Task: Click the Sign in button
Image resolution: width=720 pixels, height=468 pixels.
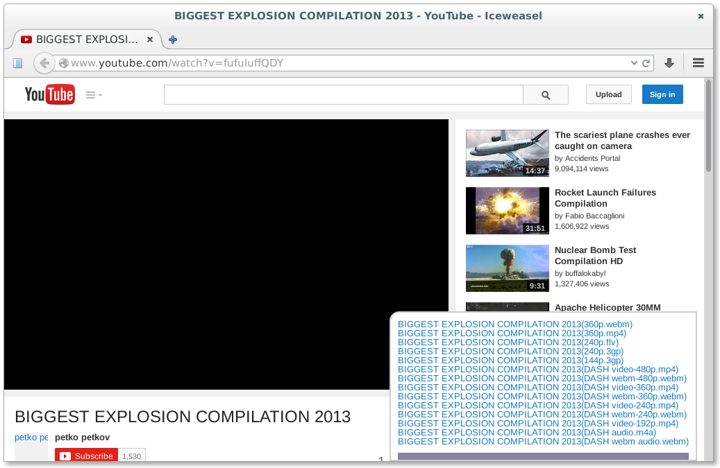Action: pyautogui.click(x=662, y=94)
